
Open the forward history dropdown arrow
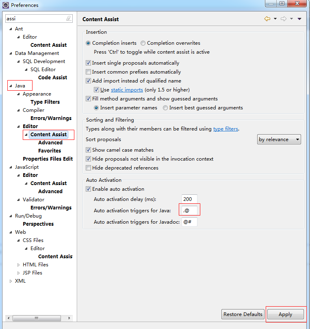click(x=291, y=19)
